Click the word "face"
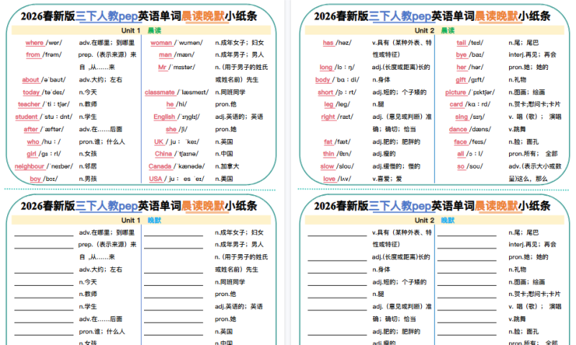This screenshot has height=345, width=576. click(460, 142)
